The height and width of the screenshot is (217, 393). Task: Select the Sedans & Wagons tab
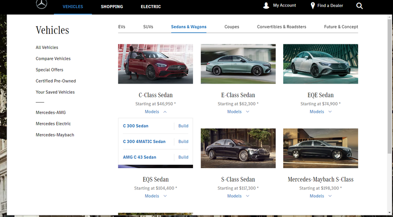coord(189,27)
